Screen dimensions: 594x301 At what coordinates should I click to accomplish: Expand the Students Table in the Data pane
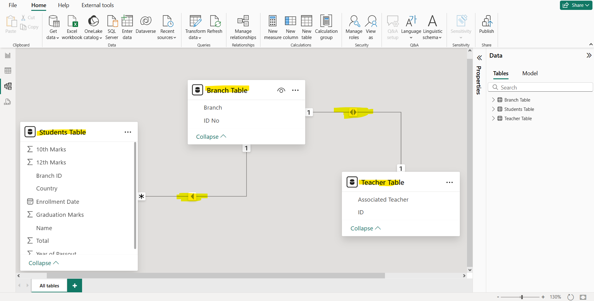pos(493,109)
